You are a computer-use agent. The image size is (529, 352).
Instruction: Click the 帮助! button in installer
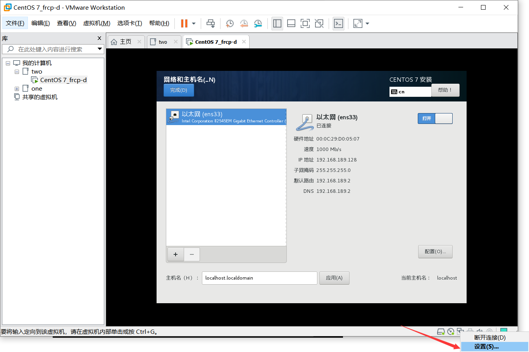point(445,90)
